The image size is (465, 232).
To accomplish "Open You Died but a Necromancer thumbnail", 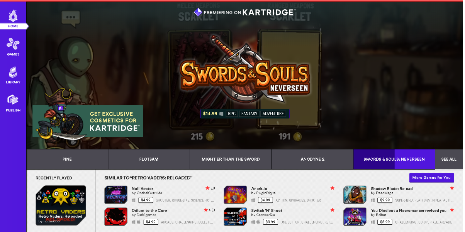I will click(355, 217).
